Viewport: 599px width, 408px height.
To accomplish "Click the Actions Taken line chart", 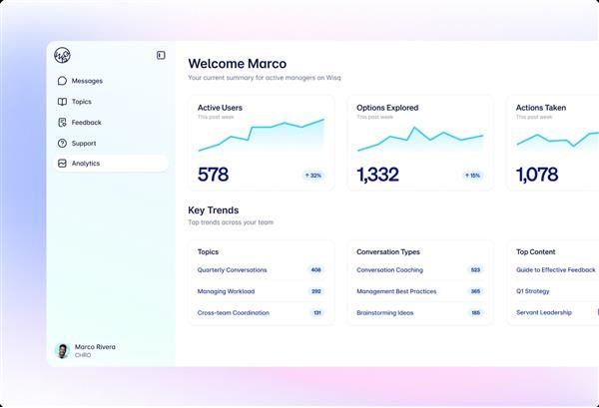I will coord(557,140).
